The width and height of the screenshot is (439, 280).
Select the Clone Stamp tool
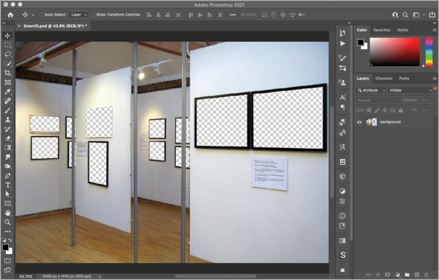[x=7, y=119]
